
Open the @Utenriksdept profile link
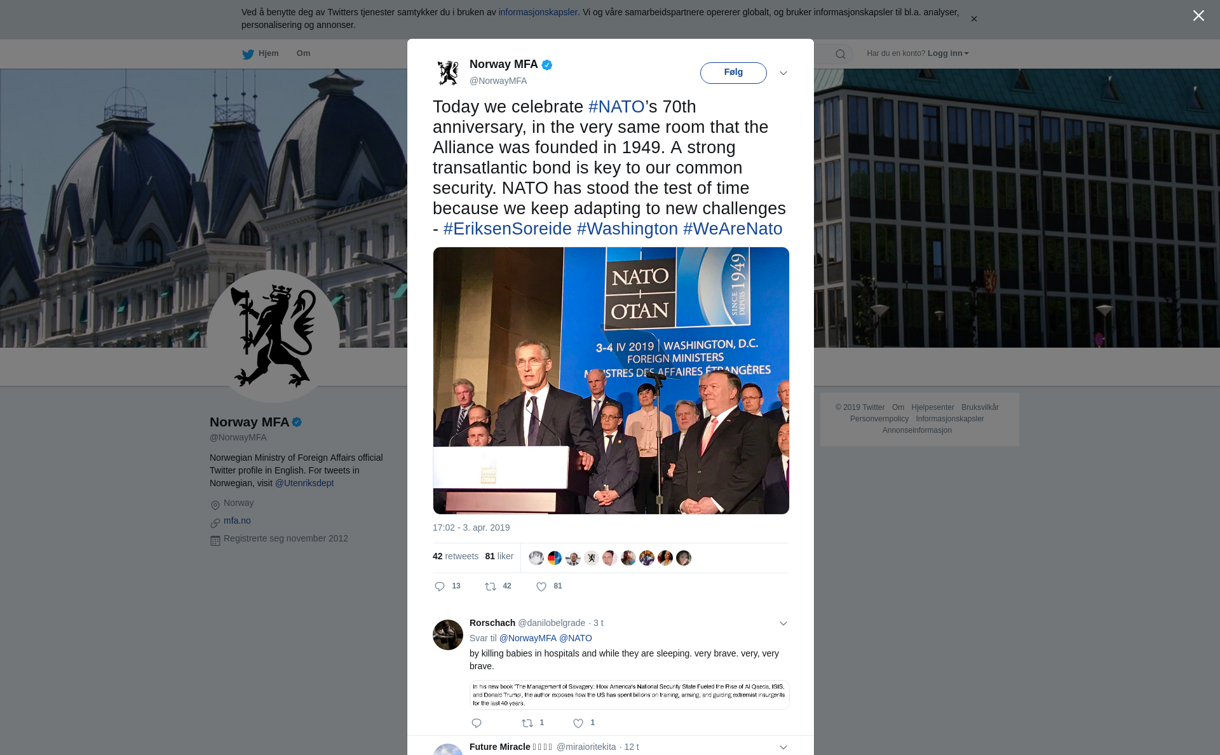304,483
